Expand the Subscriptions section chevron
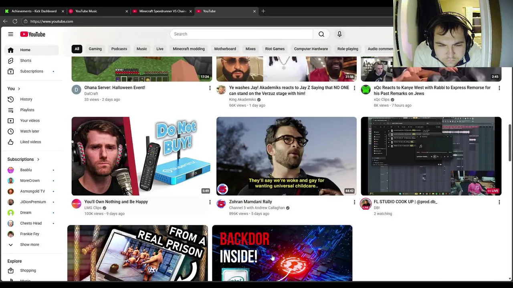The image size is (513, 288). pos(38,160)
